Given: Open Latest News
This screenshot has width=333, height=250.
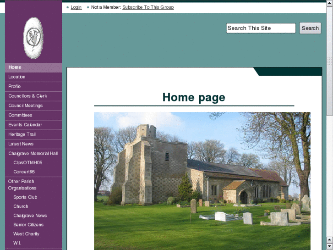Looking at the screenshot, I should (33, 144).
